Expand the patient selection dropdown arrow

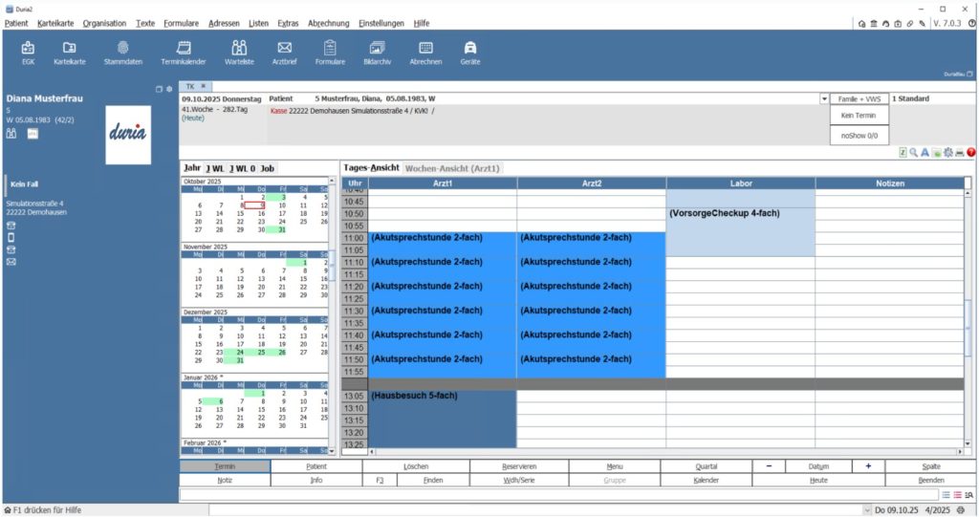(x=824, y=99)
